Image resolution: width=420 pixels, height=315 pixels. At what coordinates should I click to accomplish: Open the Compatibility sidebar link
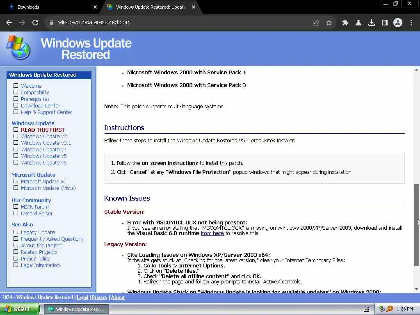[35, 92]
